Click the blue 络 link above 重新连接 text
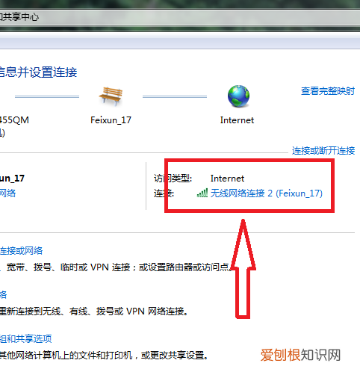The height and width of the screenshot is (369, 360). coord(3,295)
